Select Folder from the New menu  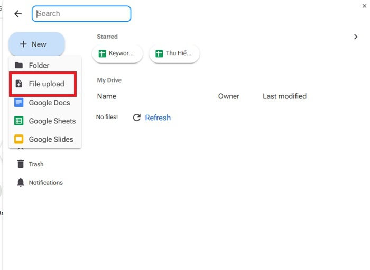coord(45,65)
